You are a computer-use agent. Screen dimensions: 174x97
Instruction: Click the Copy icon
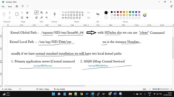[10, 18]
